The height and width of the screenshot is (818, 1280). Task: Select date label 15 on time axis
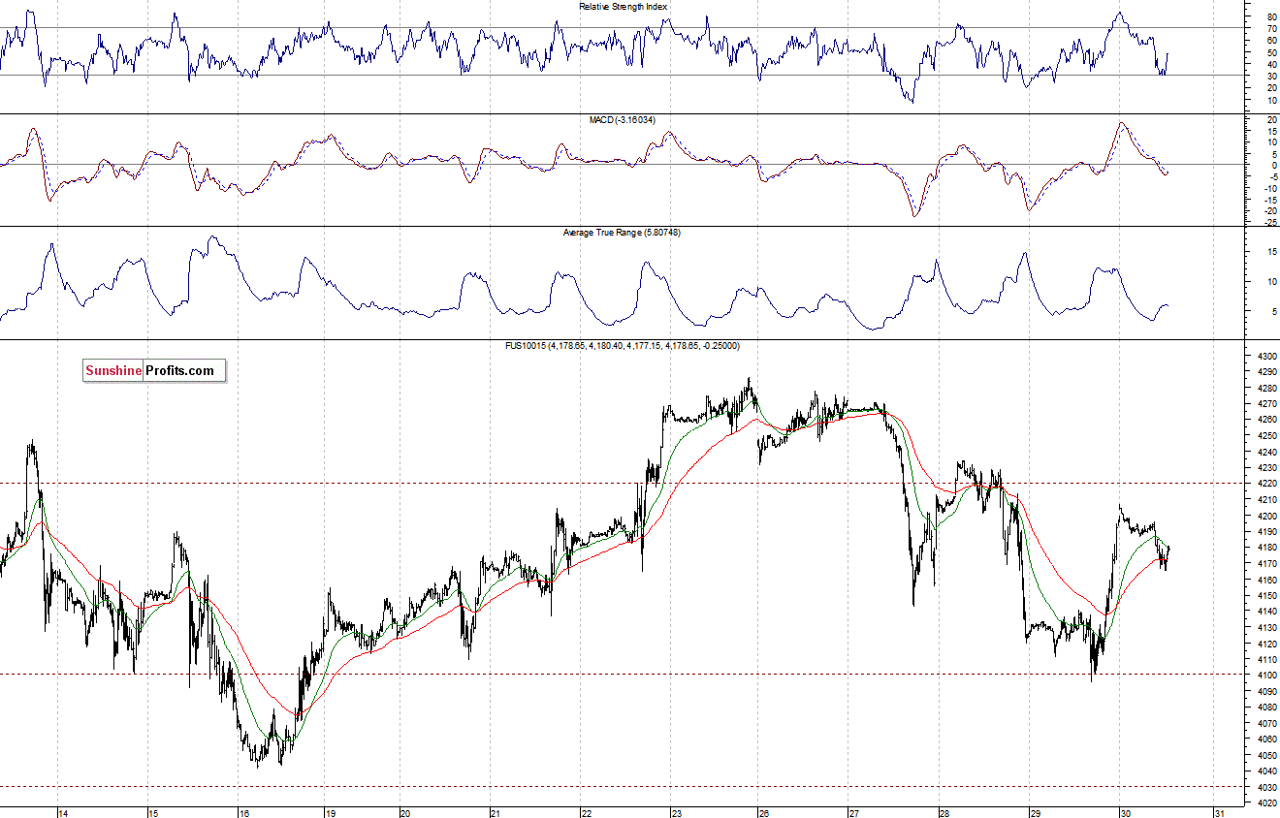(152, 813)
